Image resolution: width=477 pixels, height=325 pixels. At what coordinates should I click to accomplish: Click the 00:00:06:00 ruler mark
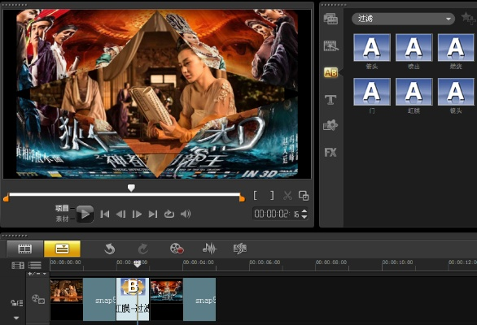[265, 262]
